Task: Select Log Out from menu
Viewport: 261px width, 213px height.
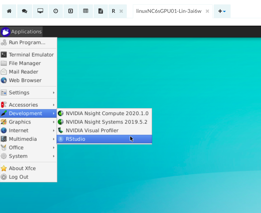Action: click(x=19, y=177)
